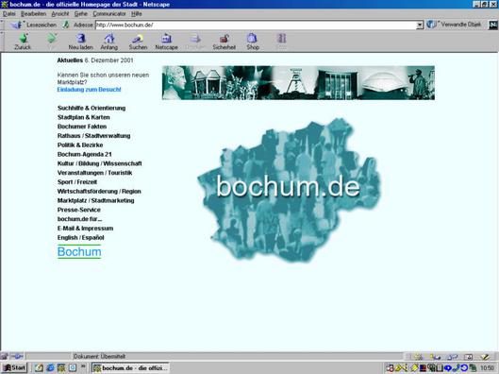Click the address URL input field

point(257,25)
